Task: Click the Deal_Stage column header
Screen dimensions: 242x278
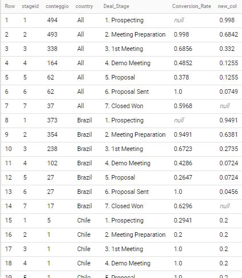Action: tap(116, 6)
